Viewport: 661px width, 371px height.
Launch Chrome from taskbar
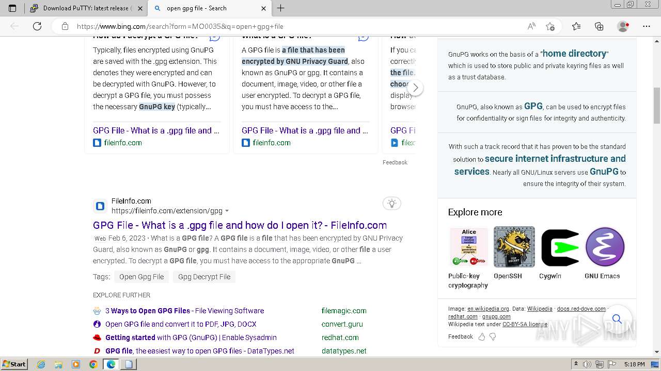[x=93, y=364]
